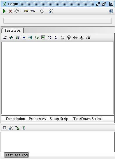Open the Properties tab
The image size is (115, 159).
click(37, 119)
